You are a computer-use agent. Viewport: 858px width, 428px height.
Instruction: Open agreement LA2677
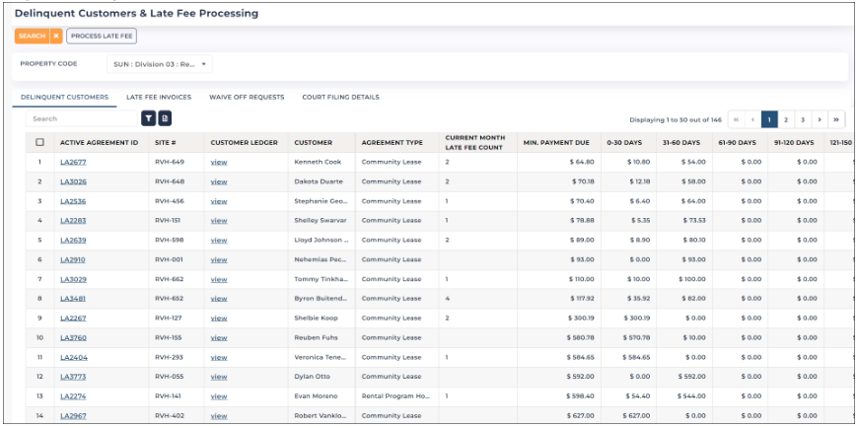click(x=73, y=162)
